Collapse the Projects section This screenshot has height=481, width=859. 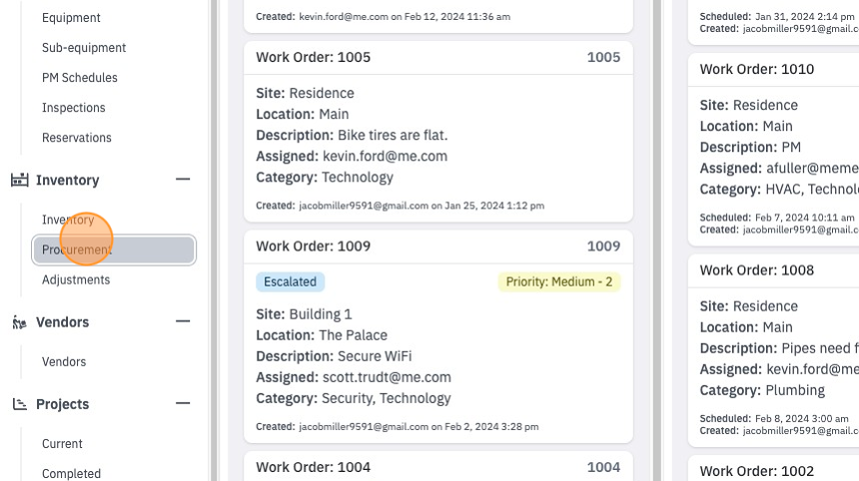point(183,403)
